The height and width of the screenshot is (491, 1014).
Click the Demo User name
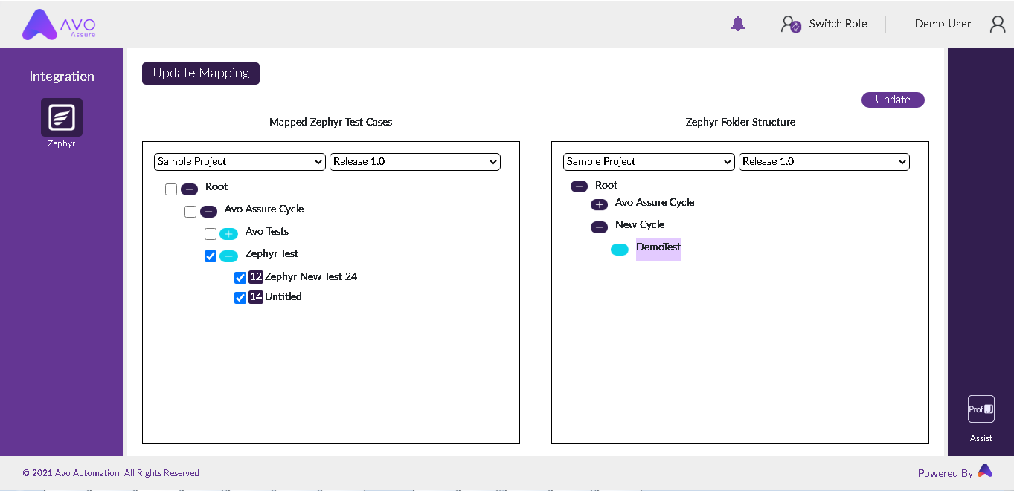pyautogui.click(x=943, y=24)
